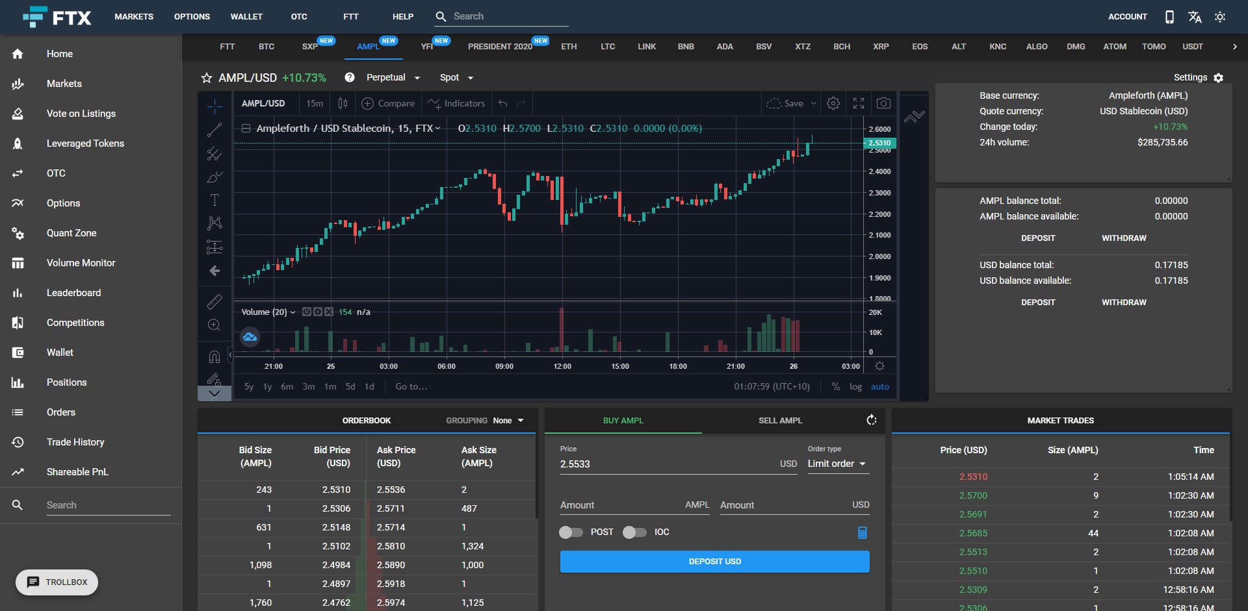Change the 15m chart interval
1248x611 pixels.
tap(315, 103)
